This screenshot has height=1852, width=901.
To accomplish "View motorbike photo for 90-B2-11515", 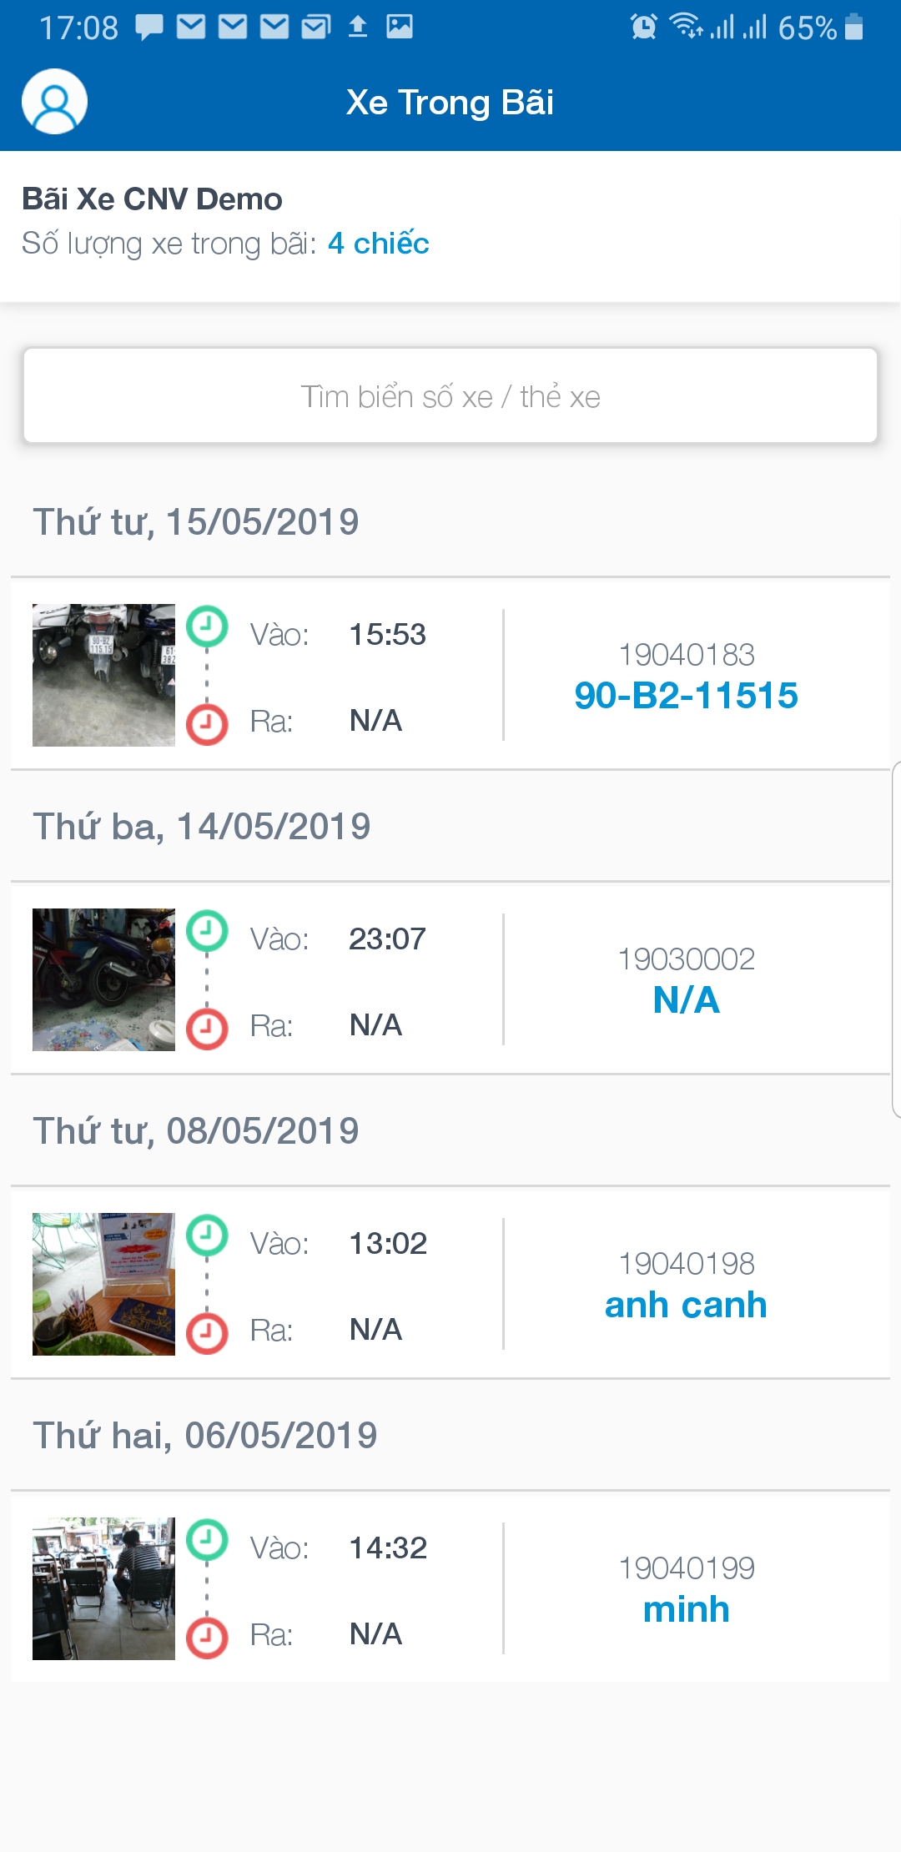I will pyautogui.click(x=103, y=675).
